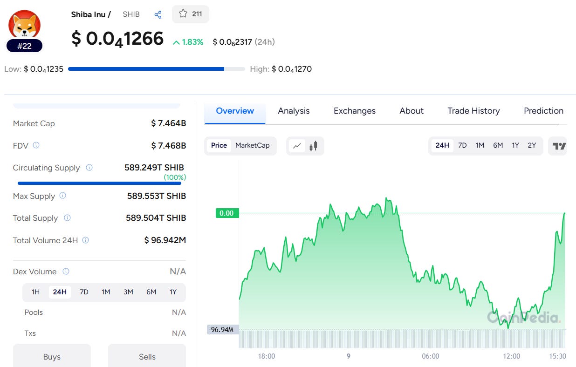Set Dex Volume period to 6M
The image size is (576, 367).
pyautogui.click(x=151, y=292)
